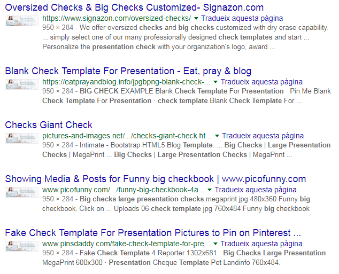
Task: Click the green www.pinsdaddy.com fake-check-template URL
Action: tap(126, 244)
